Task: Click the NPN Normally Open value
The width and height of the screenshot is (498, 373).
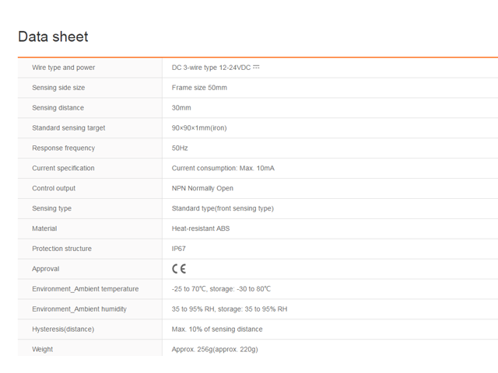Action: 202,189
